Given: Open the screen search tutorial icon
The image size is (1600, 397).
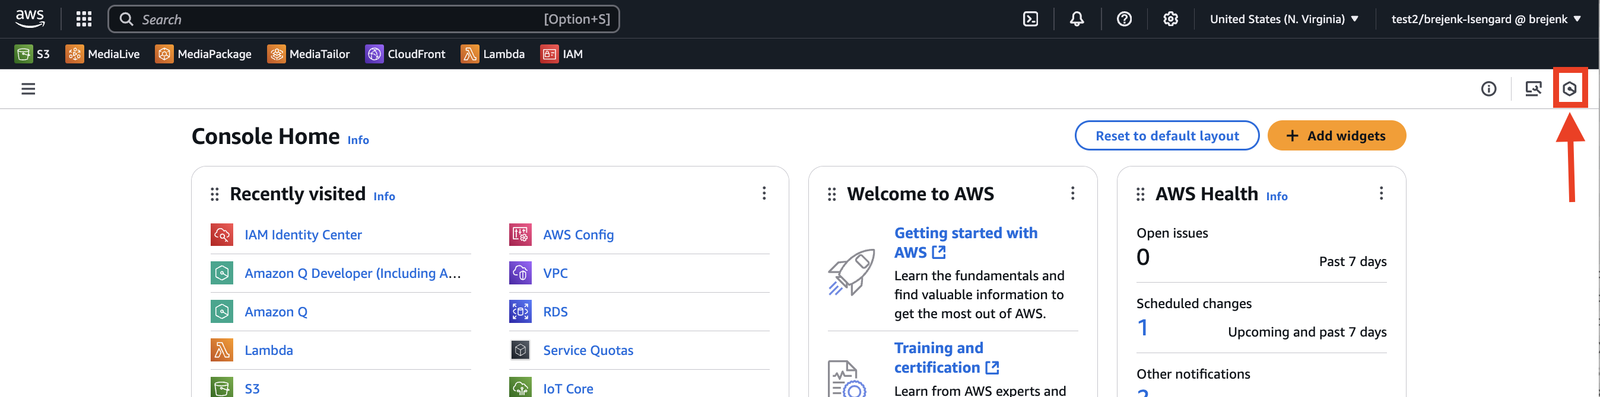Looking at the screenshot, I should [x=1534, y=89].
